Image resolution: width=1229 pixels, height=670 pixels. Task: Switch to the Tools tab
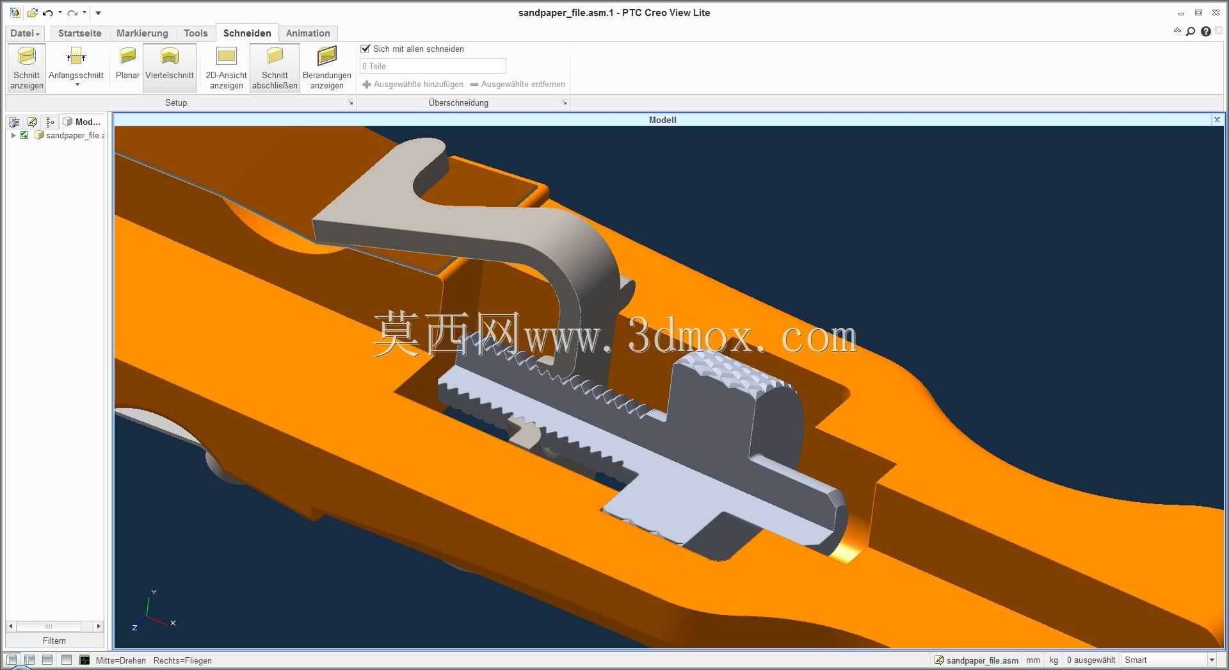click(195, 33)
